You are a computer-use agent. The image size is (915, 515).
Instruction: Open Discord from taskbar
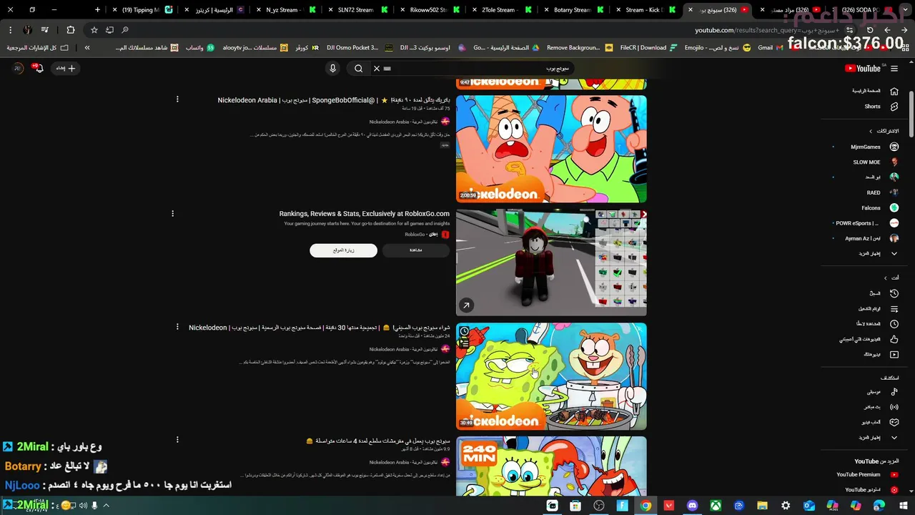[x=692, y=506]
